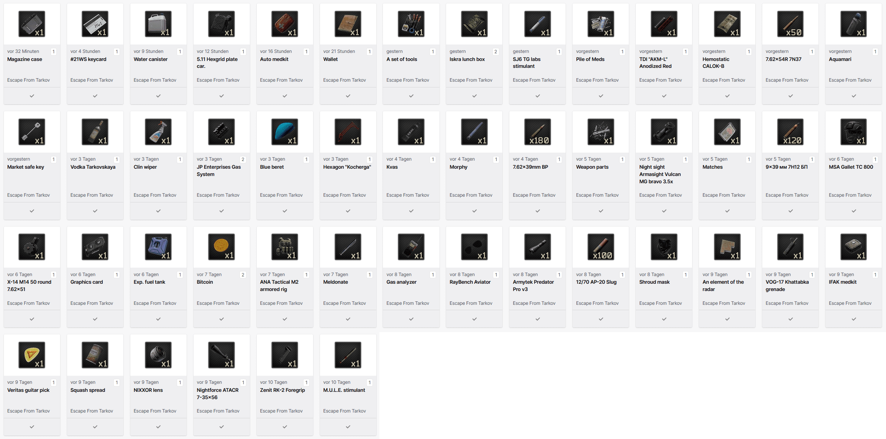886x439 pixels.
Task: Click the 'vor 21 Stunden' timestamp on Wallet
Action: (x=339, y=51)
